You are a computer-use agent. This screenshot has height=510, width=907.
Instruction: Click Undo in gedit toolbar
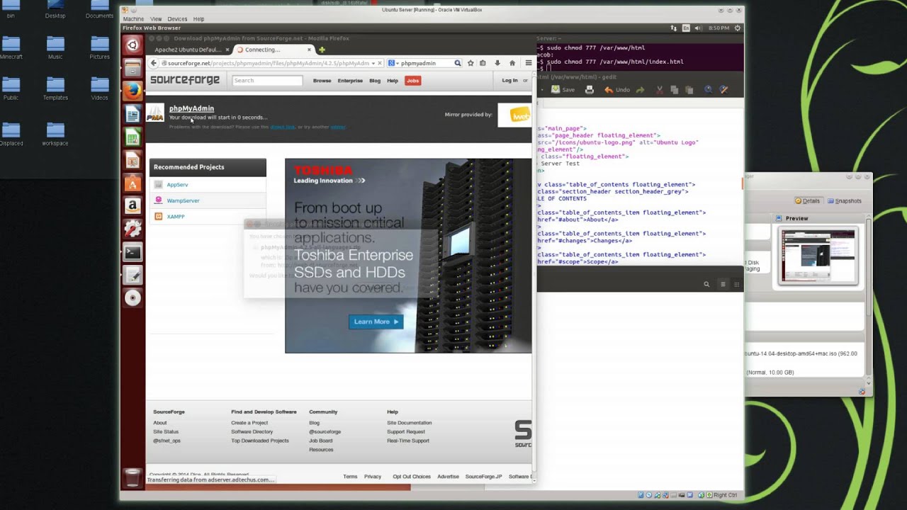(x=617, y=90)
